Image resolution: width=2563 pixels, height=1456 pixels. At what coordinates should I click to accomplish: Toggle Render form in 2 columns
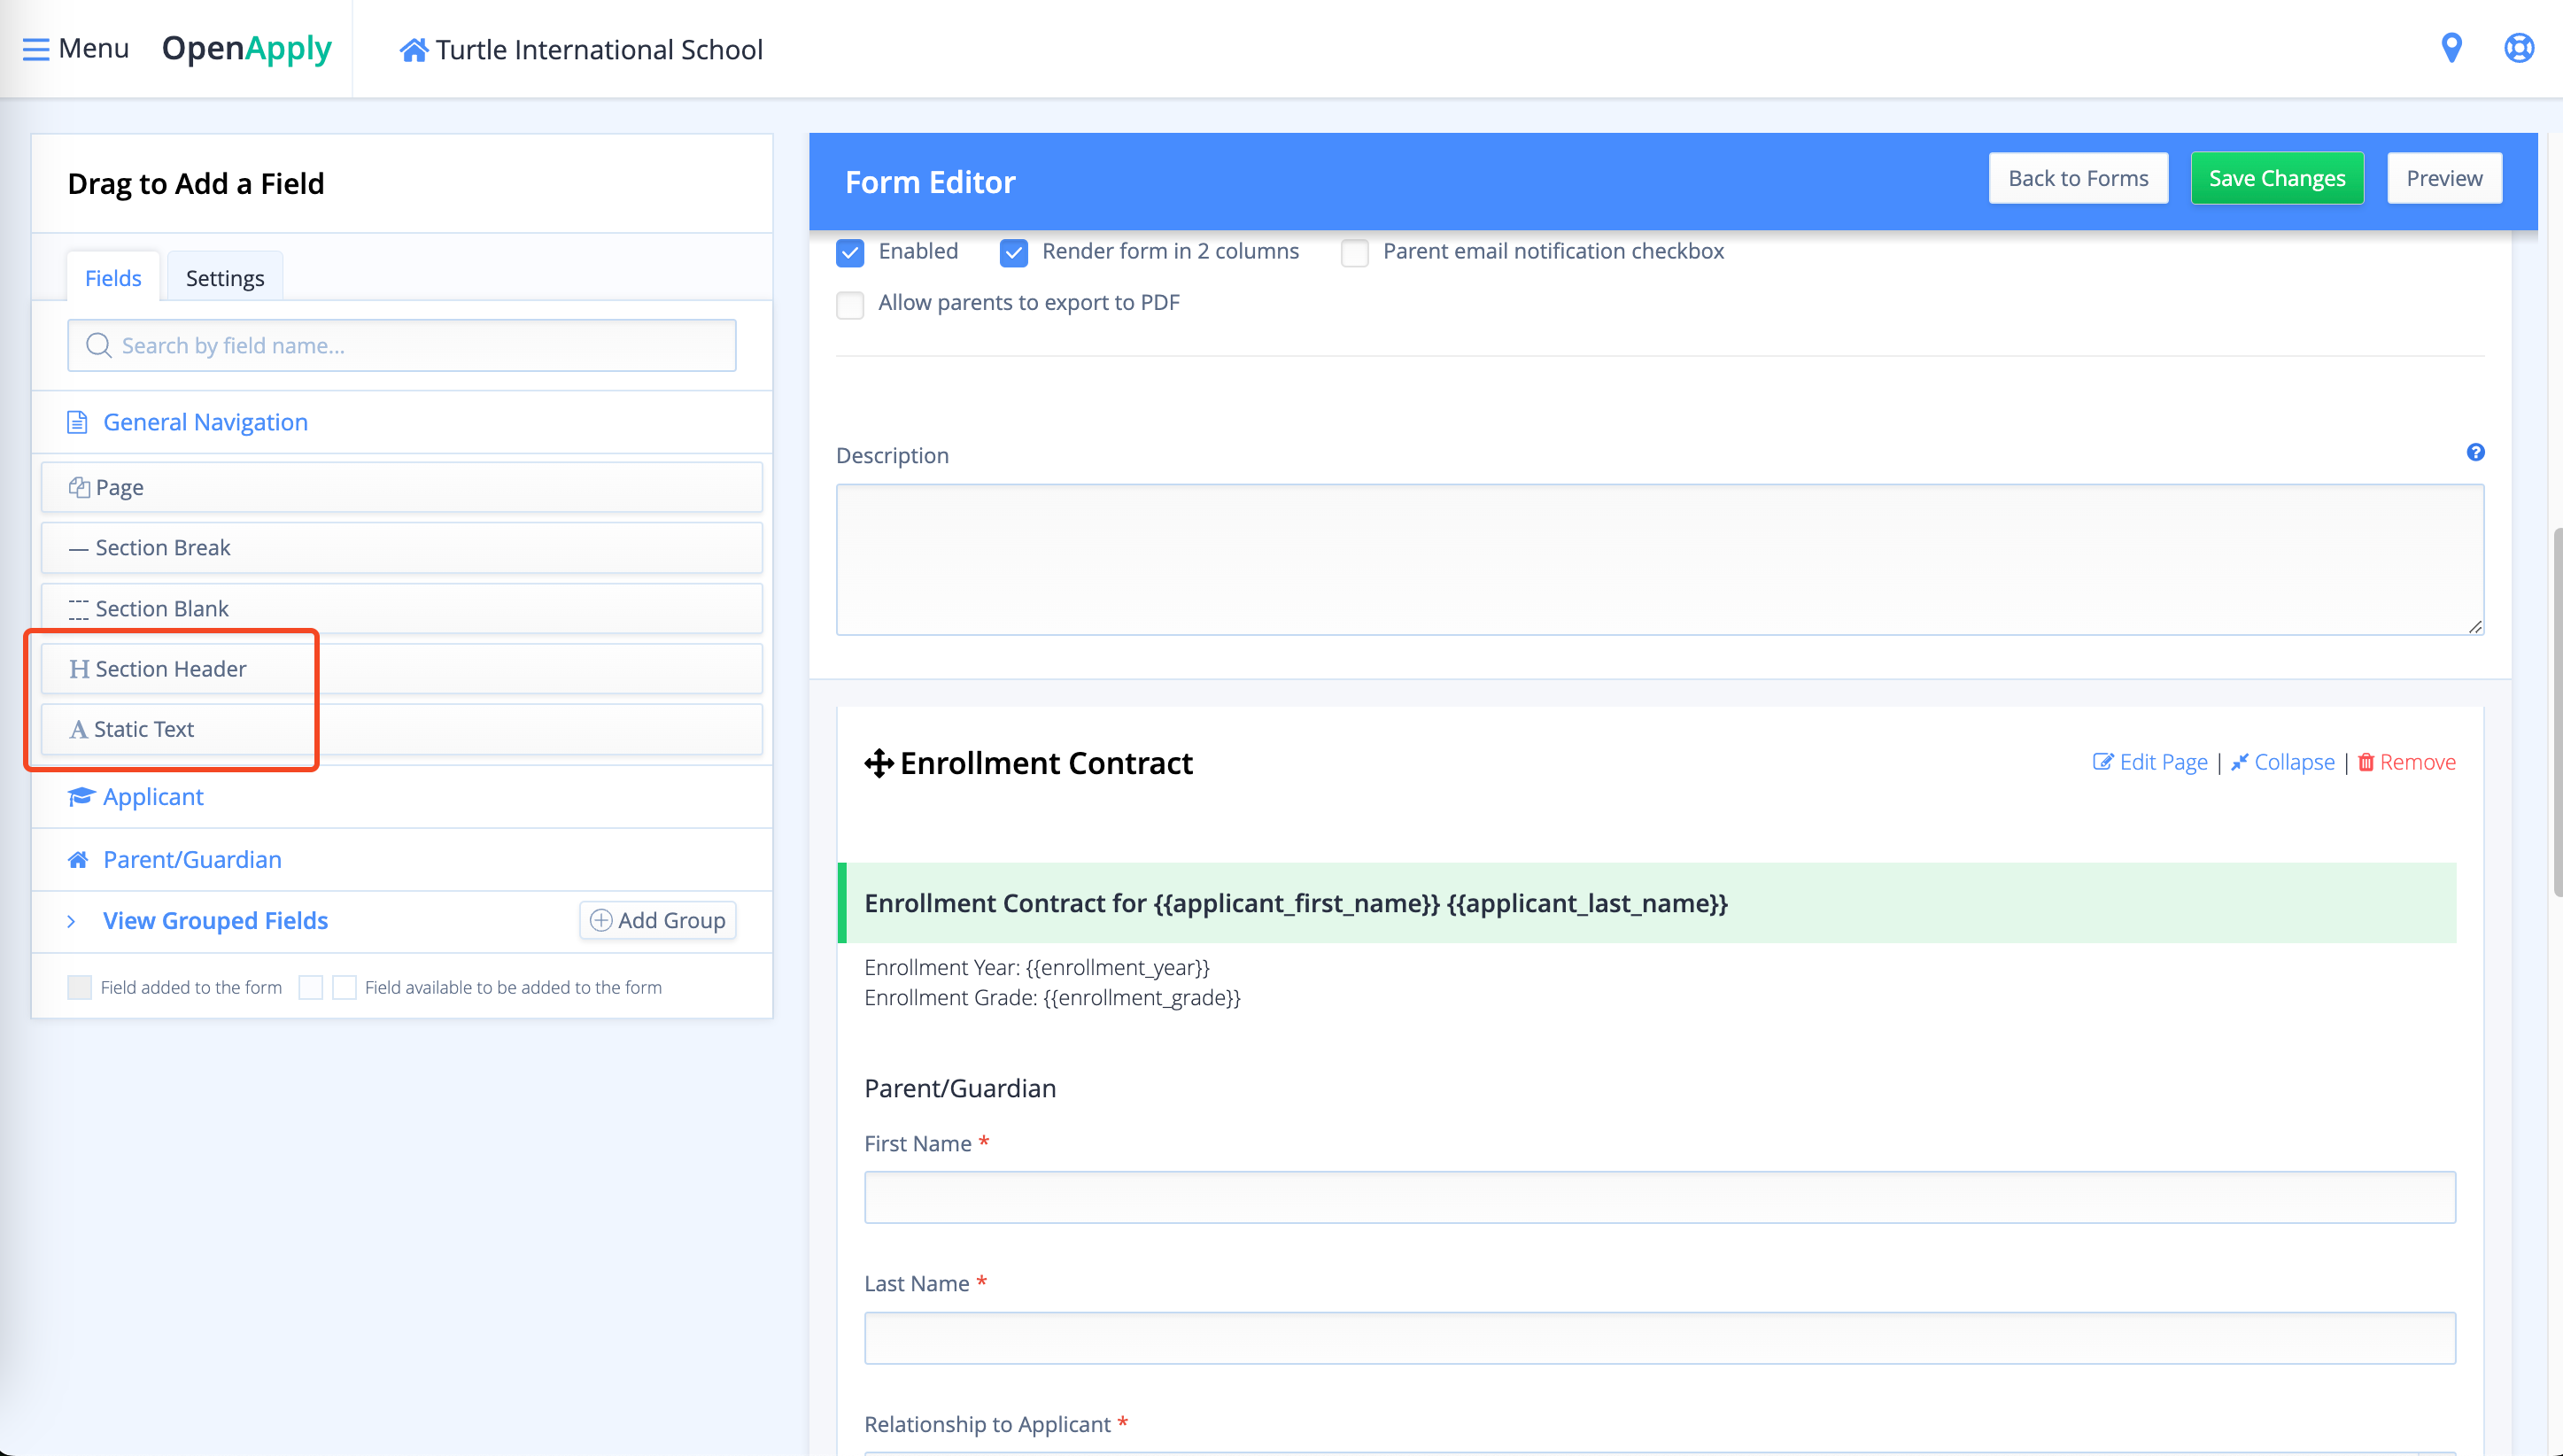(x=1013, y=253)
